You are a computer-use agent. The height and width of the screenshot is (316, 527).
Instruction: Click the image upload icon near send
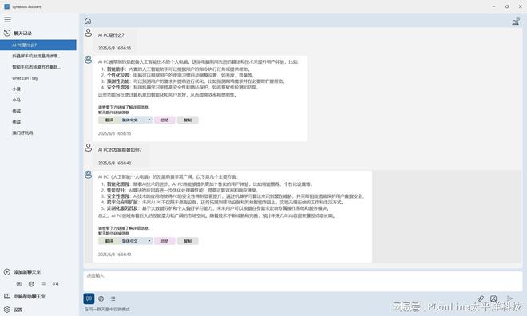tap(493, 298)
